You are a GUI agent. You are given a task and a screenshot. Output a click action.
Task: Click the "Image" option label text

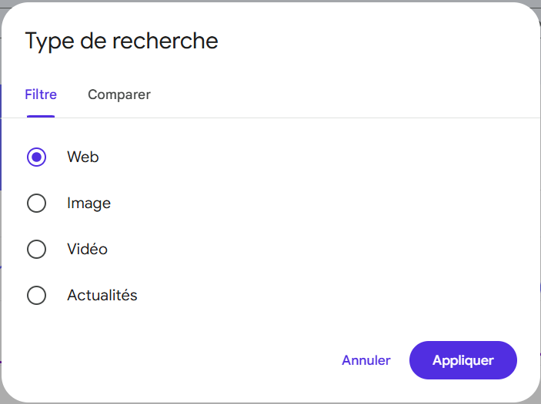point(89,203)
